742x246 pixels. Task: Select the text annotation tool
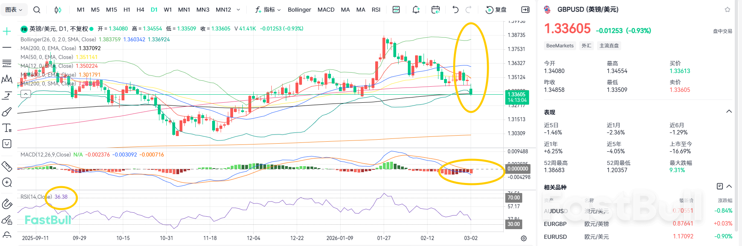tap(7, 128)
